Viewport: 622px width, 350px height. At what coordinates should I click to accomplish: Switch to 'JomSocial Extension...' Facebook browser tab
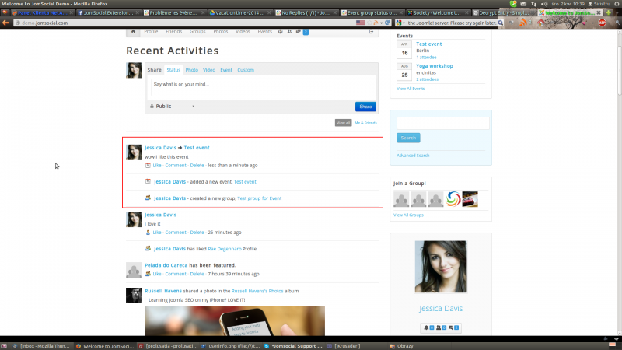(108, 12)
